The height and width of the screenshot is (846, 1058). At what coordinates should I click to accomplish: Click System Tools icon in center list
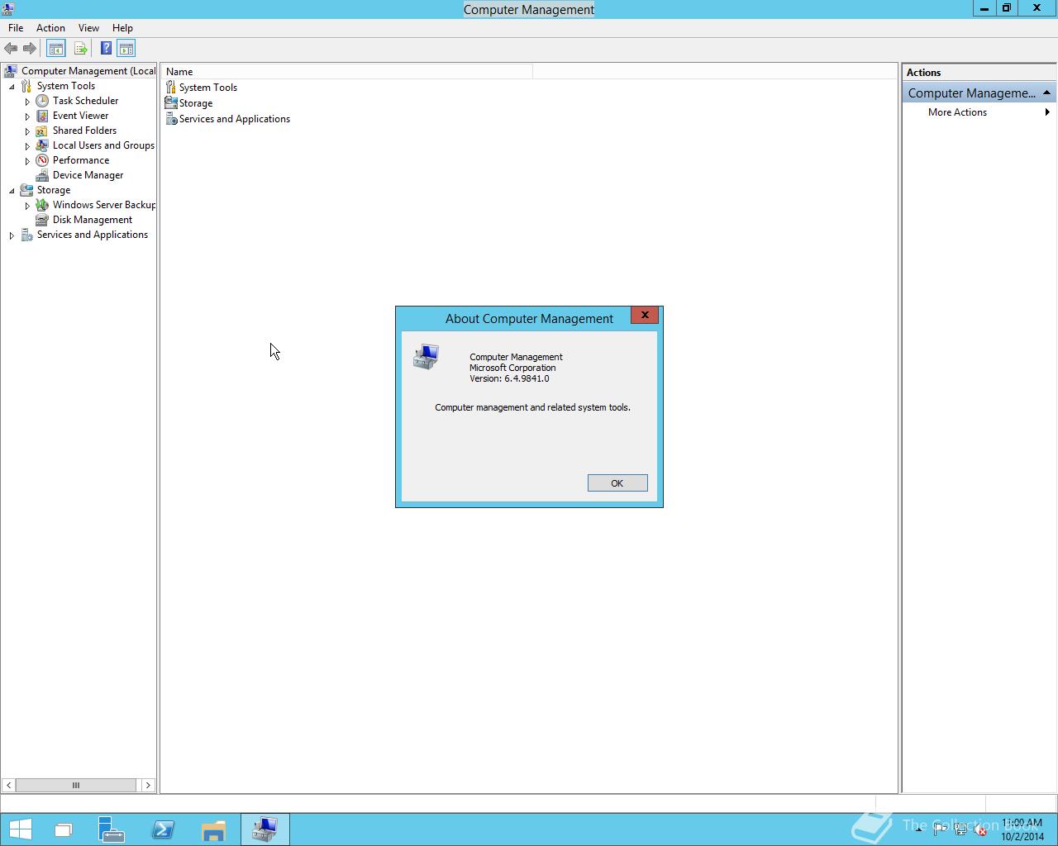(x=171, y=87)
